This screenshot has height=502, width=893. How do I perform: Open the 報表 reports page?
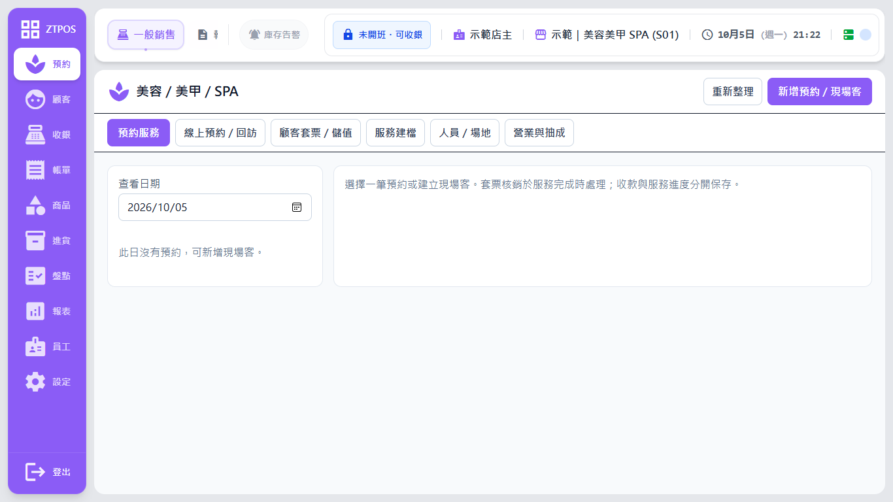(47, 311)
